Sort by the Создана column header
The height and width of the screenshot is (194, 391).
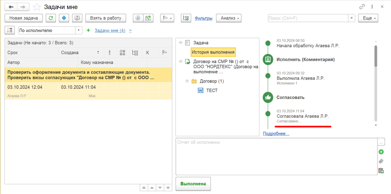coord(81,53)
